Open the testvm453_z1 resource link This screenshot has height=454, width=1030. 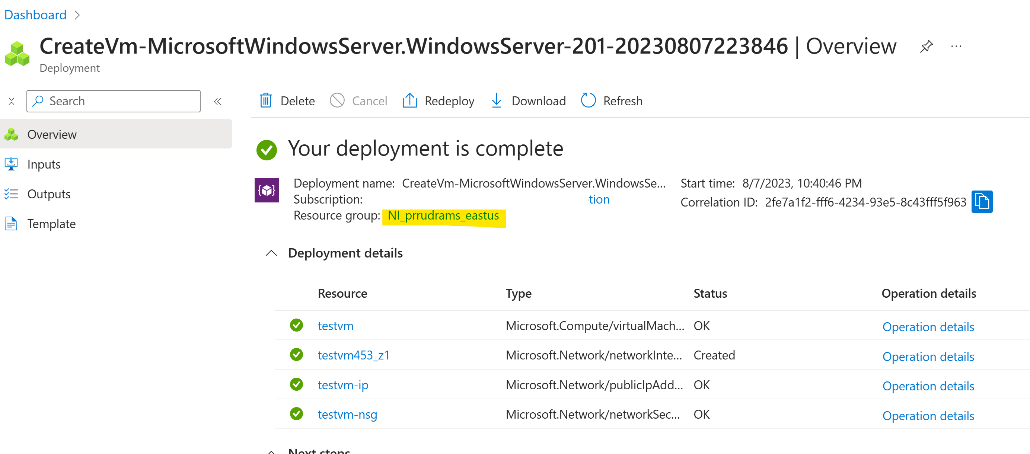click(354, 355)
